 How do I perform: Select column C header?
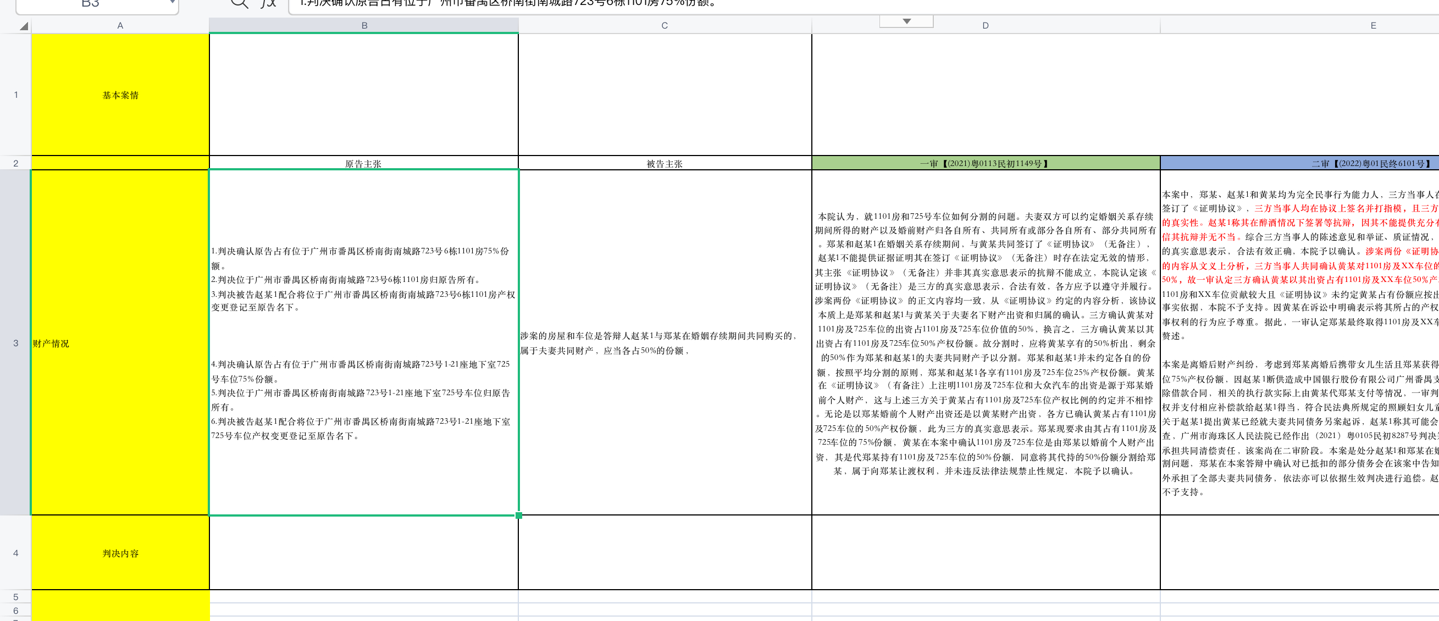664,25
